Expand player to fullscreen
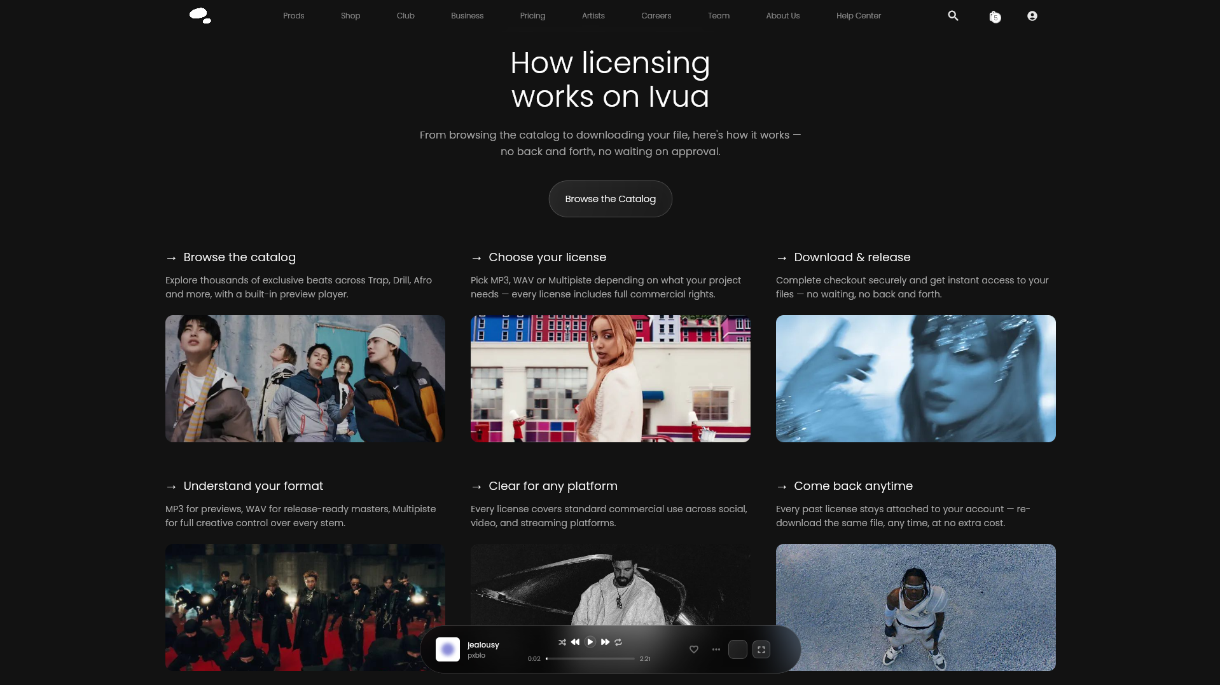This screenshot has height=685, width=1220. click(761, 649)
